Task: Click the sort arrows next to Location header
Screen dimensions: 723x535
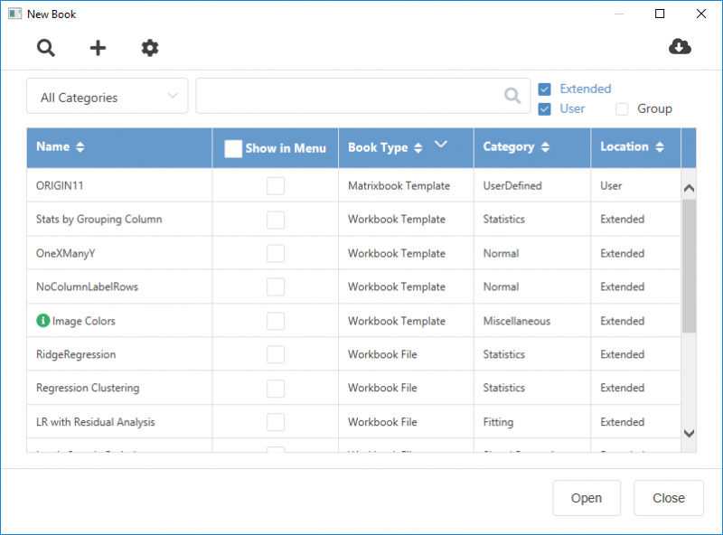Action: pos(660,147)
